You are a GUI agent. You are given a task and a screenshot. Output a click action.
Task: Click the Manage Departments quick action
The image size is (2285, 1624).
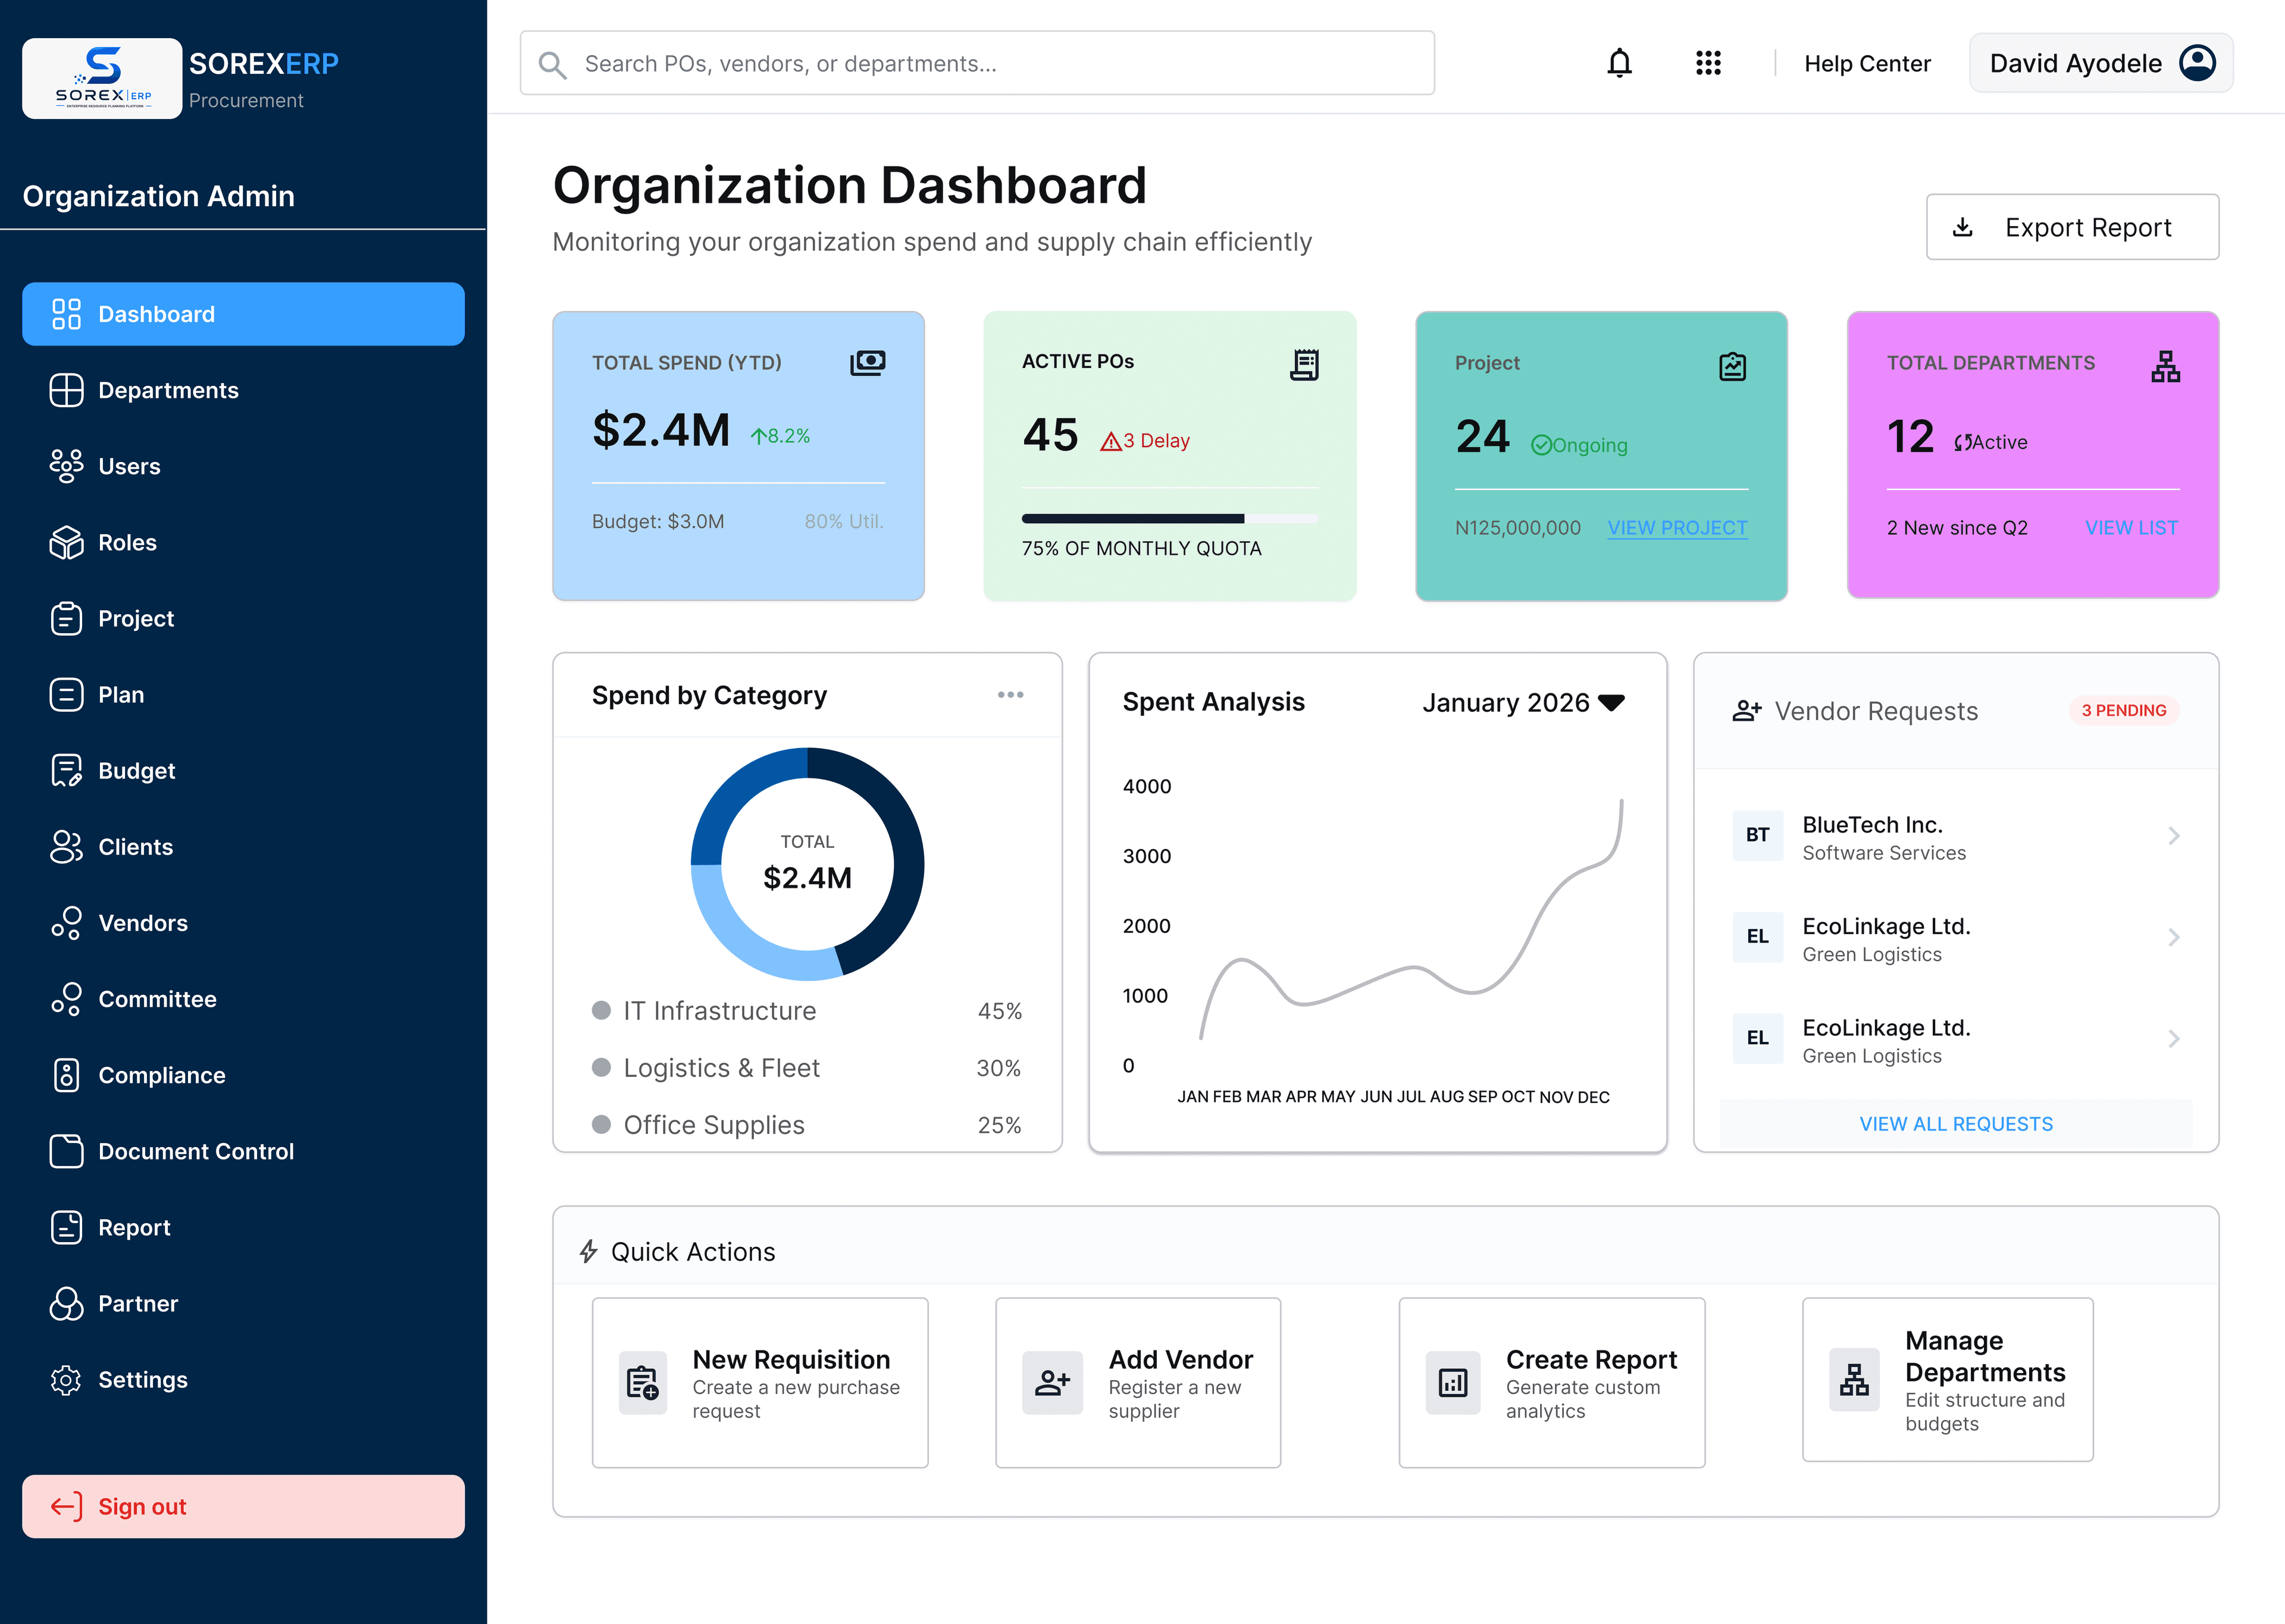(x=1947, y=1379)
